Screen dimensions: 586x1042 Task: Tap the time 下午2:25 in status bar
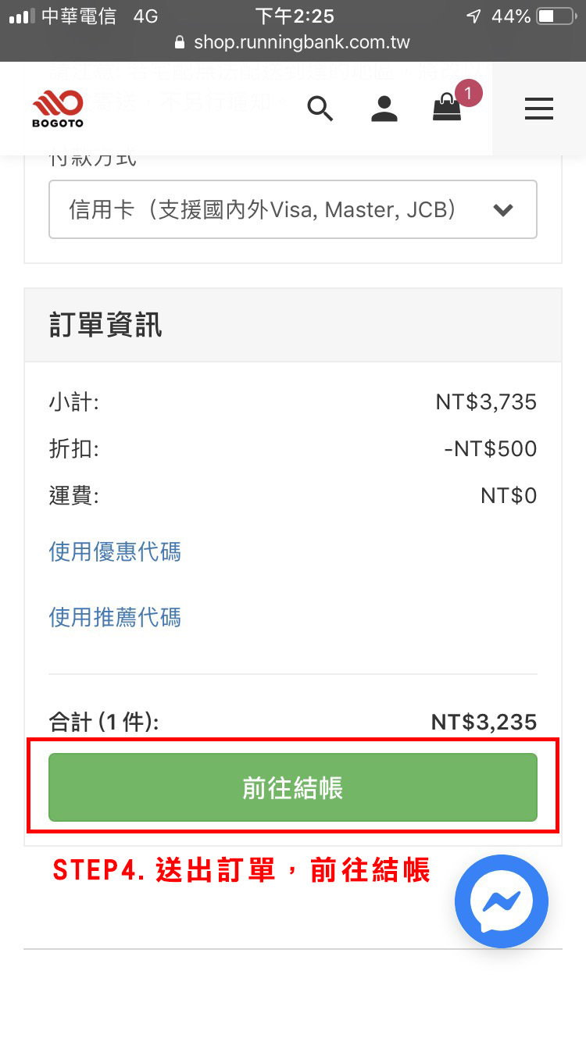295,16
